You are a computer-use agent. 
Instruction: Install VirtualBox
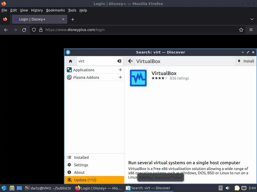pyautogui.click(x=246, y=61)
